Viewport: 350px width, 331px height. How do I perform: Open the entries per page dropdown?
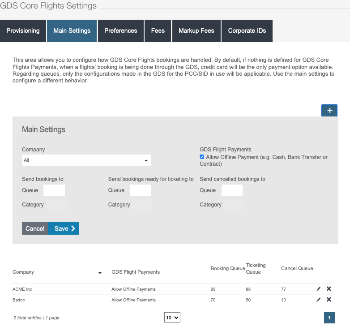tap(172, 318)
